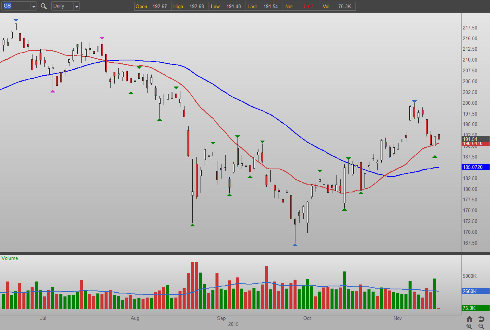This screenshot has width=490, height=330.
Task: Click the Net change value in header
Action: tap(297, 6)
